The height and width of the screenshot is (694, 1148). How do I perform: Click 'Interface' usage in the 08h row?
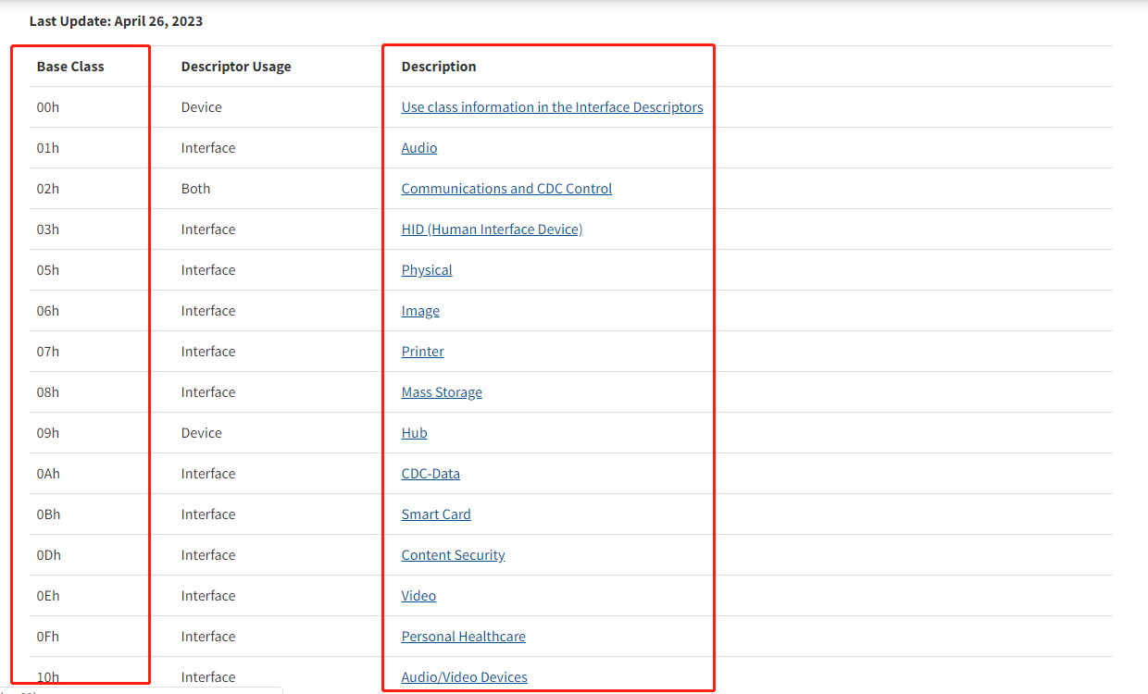[x=208, y=392]
